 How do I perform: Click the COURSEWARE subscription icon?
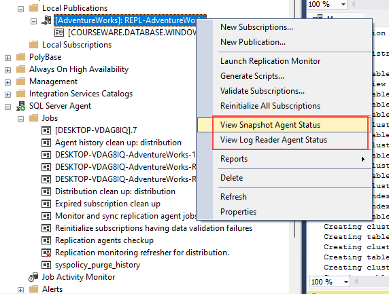click(x=59, y=33)
